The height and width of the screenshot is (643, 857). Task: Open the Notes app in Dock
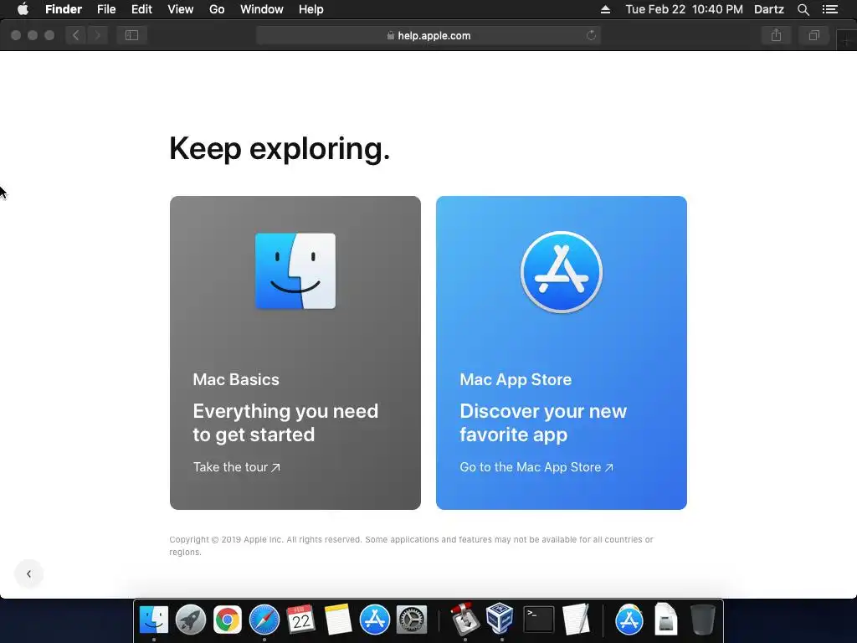click(338, 620)
